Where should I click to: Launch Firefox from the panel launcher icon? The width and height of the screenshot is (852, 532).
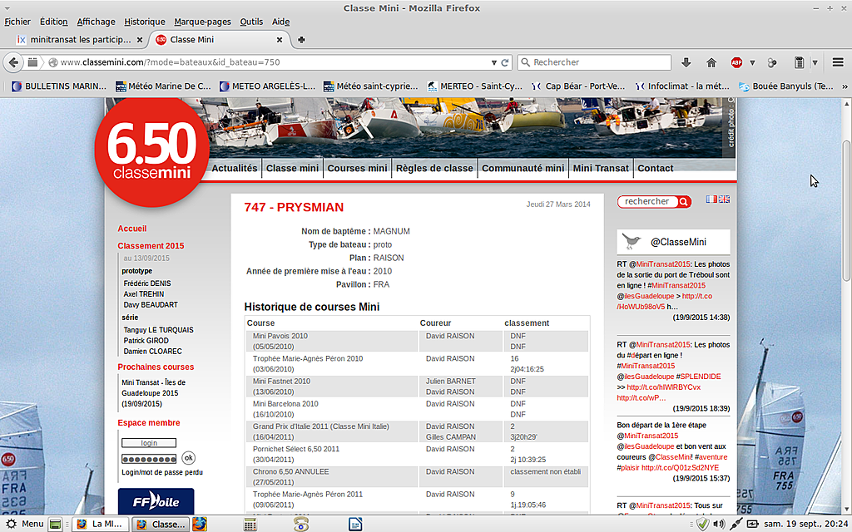(x=200, y=524)
